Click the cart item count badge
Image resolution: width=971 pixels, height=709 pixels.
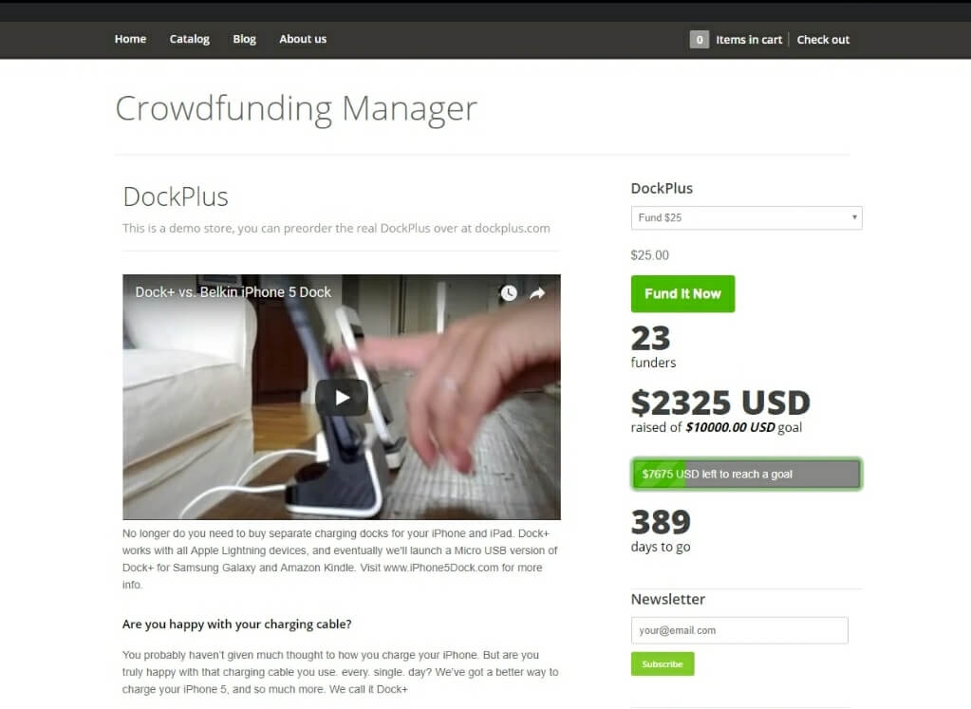[x=700, y=40]
